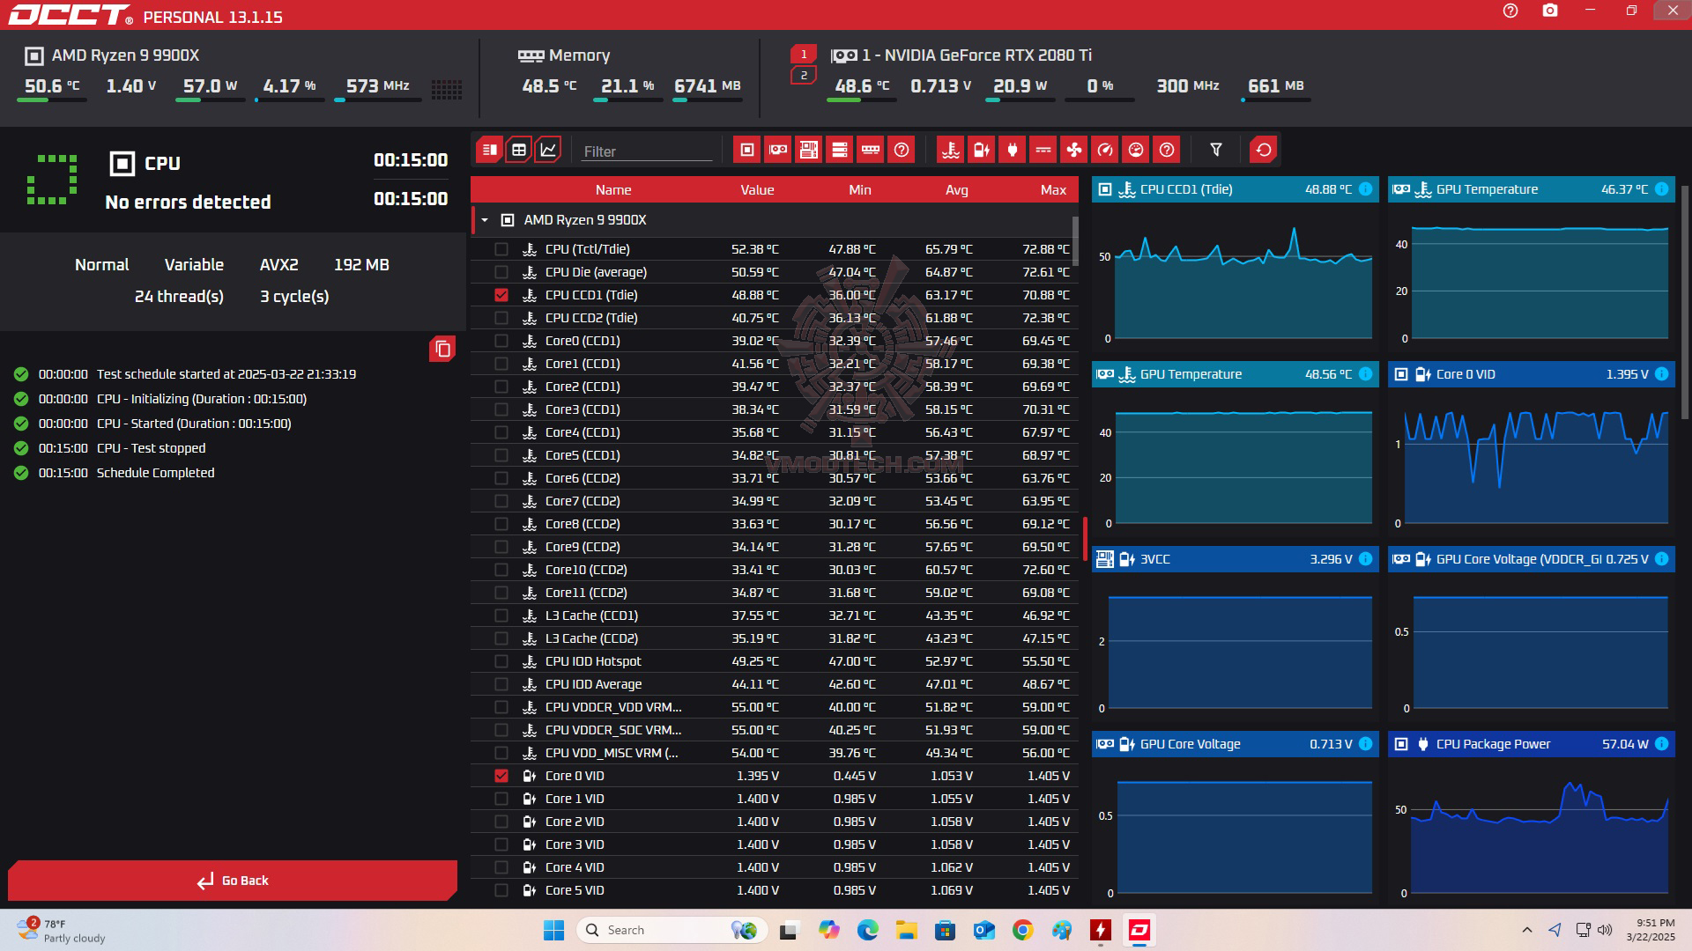The width and height of the screenshot is (1692, 951).
Task: Uncheck the CPU CCD1 (Tdie) checkbox
Action: 501,295
